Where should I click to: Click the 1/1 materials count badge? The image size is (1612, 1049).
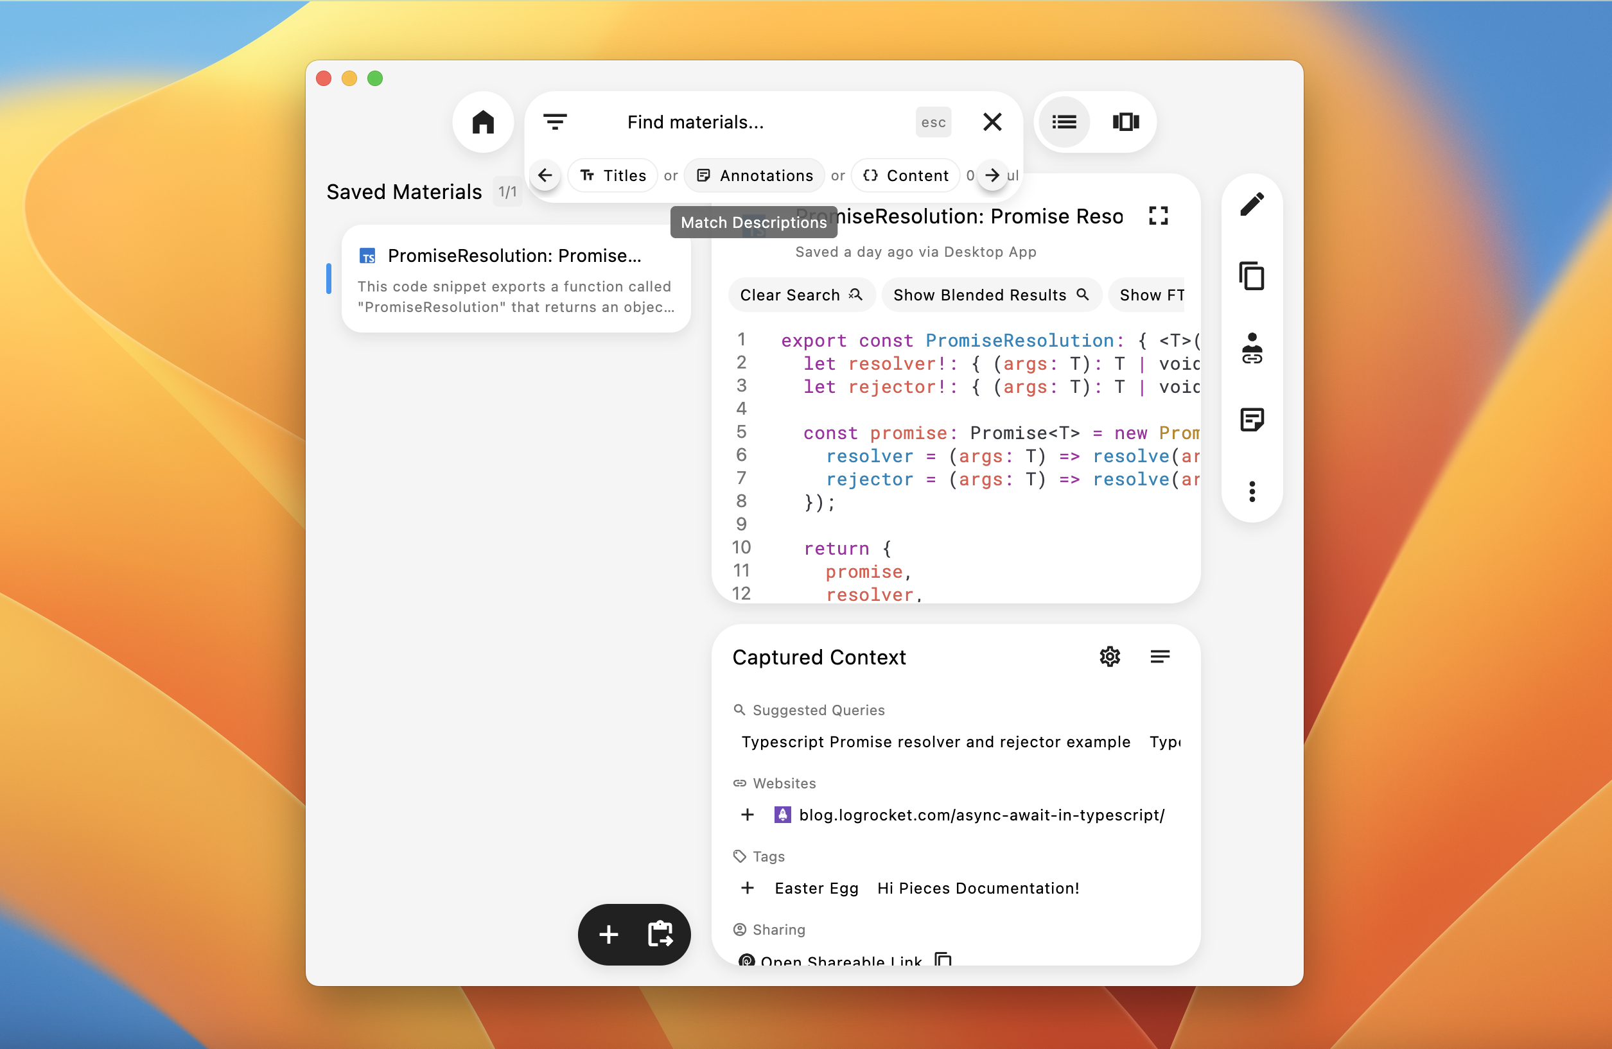click(x=508, y=193)
